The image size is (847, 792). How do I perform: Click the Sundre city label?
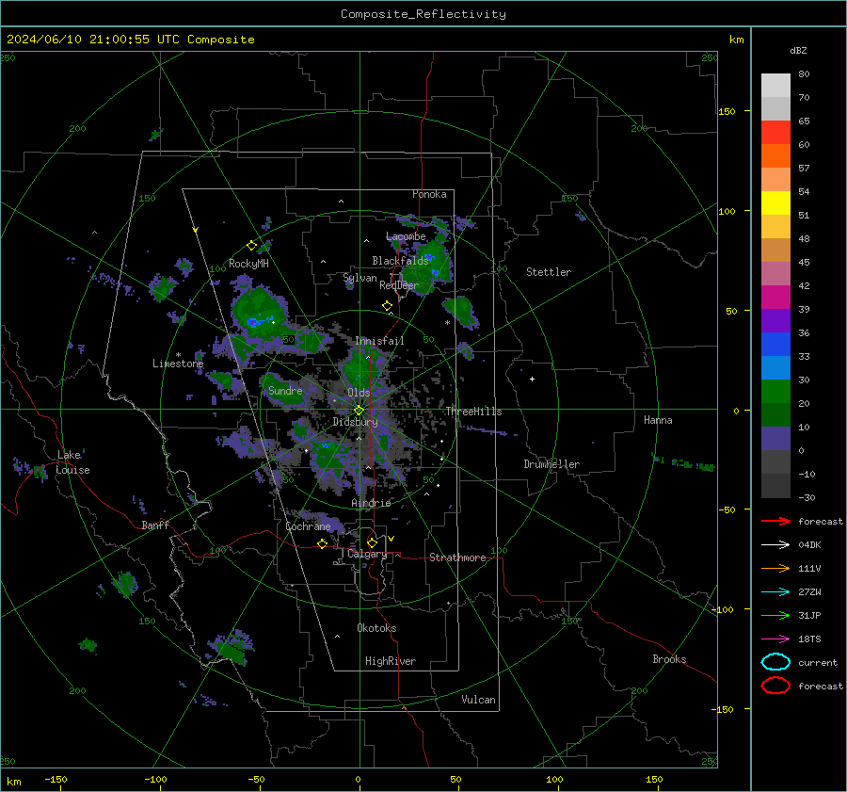point(285,391)
